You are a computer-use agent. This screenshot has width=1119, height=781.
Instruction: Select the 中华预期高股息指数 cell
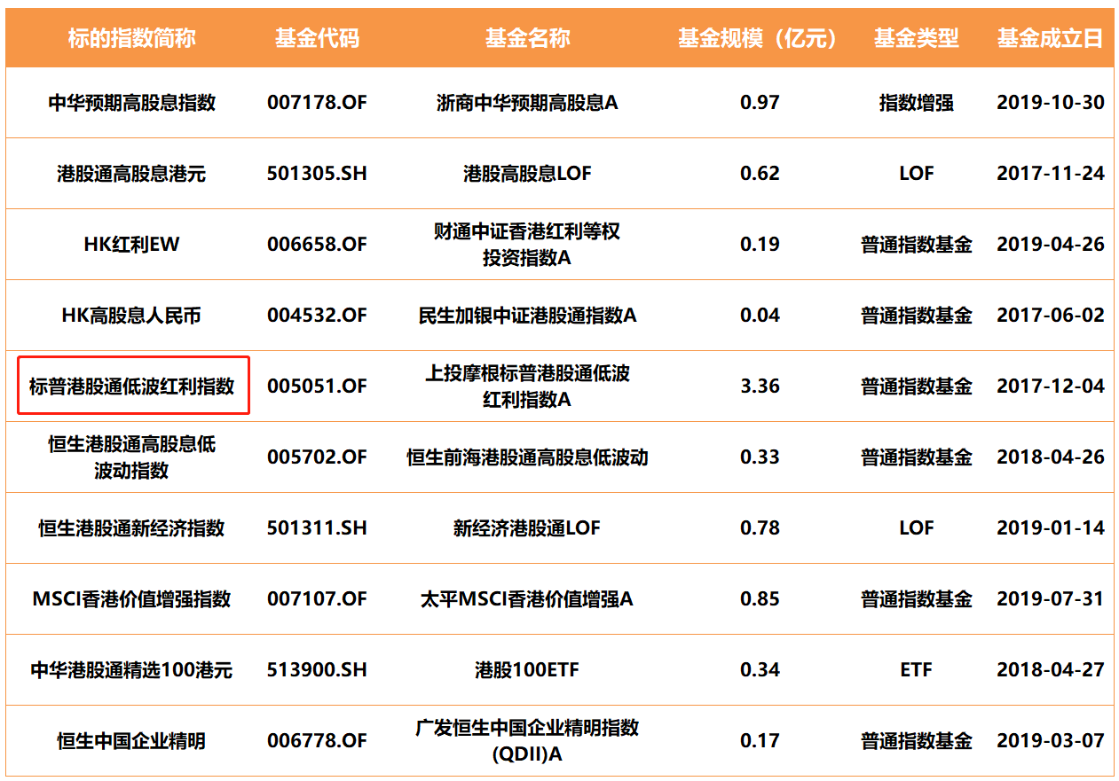point(132,103)
